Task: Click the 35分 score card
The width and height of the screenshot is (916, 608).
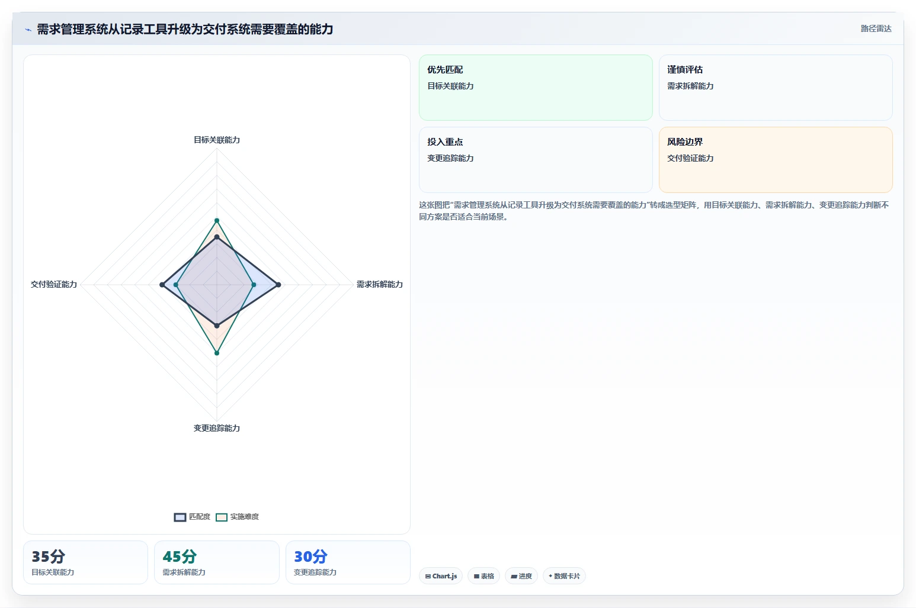Action: pyautogui.click(x=85, y=562)
